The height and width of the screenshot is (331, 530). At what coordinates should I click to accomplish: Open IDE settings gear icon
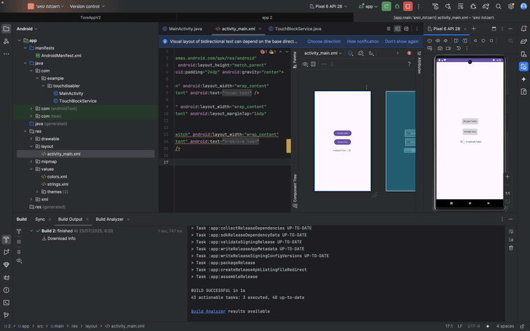pyautogui.click(x=510, y=6)
